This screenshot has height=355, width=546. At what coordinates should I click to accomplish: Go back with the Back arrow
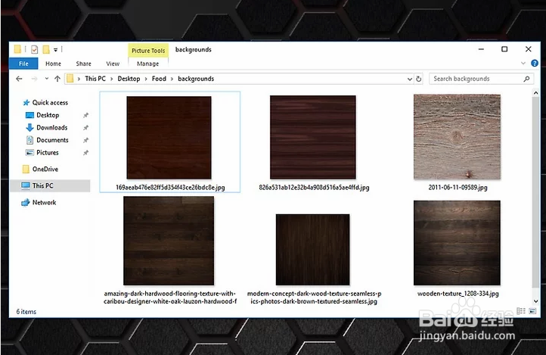click(19, 79)
